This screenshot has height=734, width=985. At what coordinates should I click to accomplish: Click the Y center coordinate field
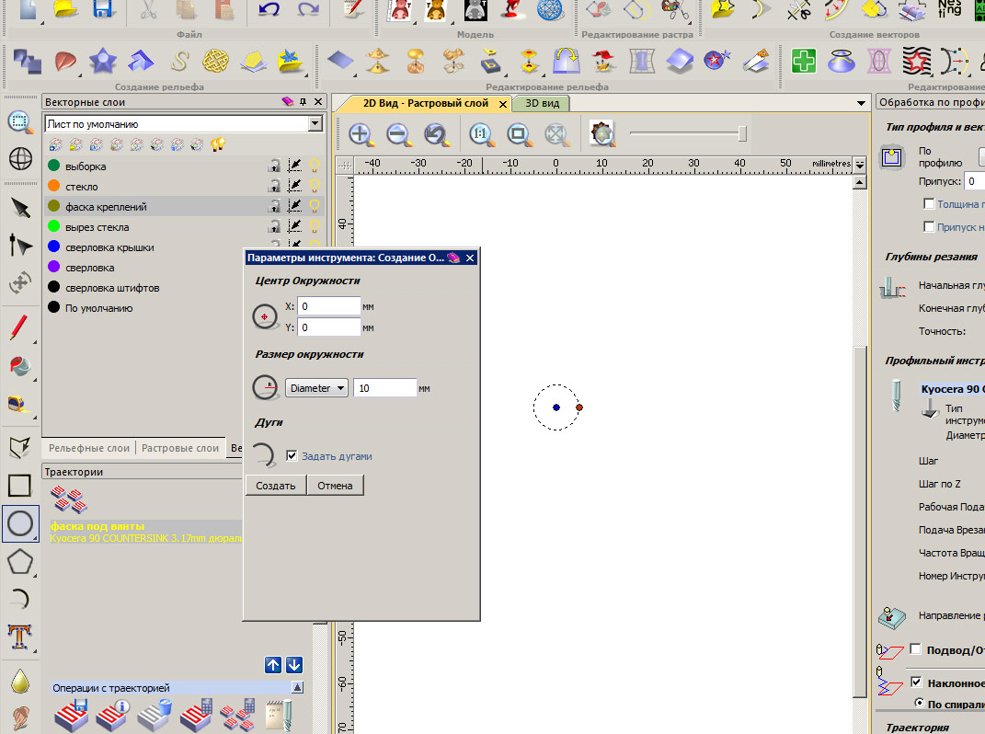[x=328, y=327]
